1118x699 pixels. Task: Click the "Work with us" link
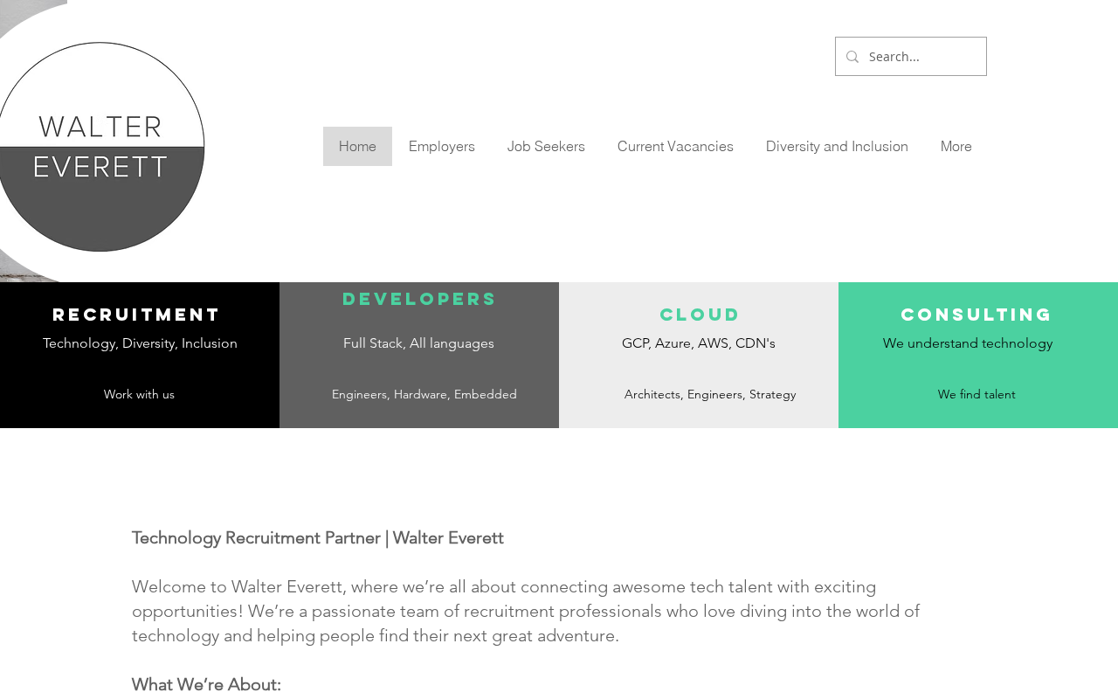click(x=139, y=394)
